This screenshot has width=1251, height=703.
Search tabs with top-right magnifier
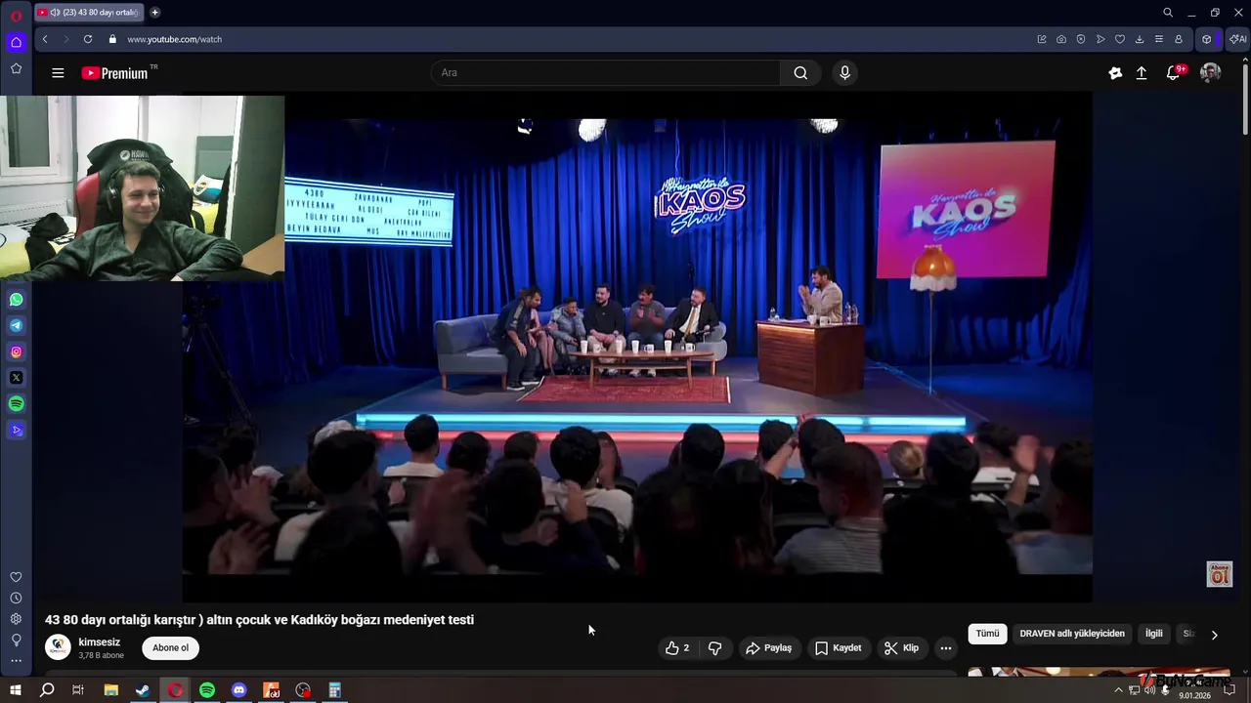[x=1168, y=13]
